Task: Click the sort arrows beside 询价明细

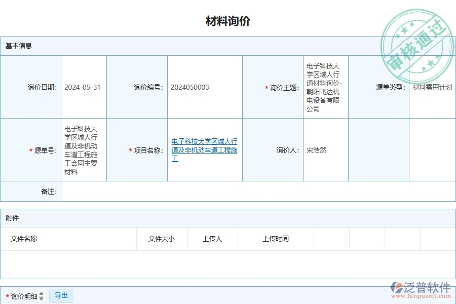Action: (41, 295)
